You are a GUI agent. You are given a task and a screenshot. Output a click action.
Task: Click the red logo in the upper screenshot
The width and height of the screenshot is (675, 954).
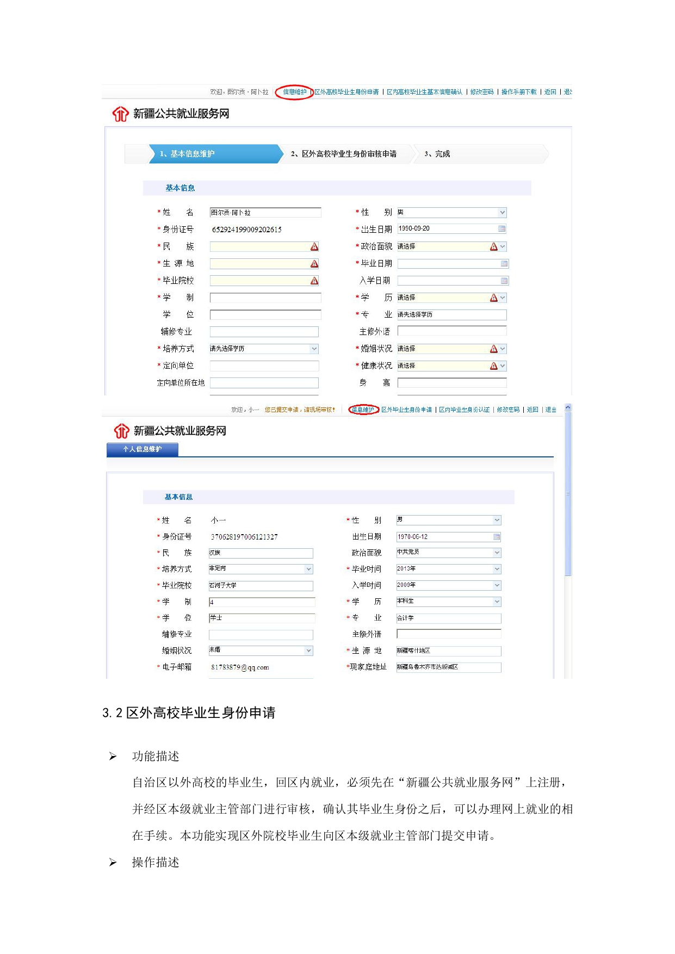[120, 114]
